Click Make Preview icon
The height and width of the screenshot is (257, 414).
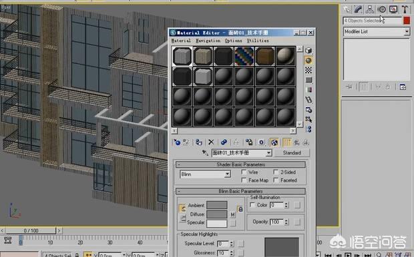pyautogui.click(x=308, y=99)
